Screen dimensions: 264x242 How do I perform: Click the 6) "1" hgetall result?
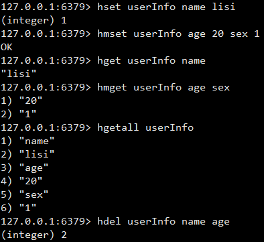(x=19, y=208)
